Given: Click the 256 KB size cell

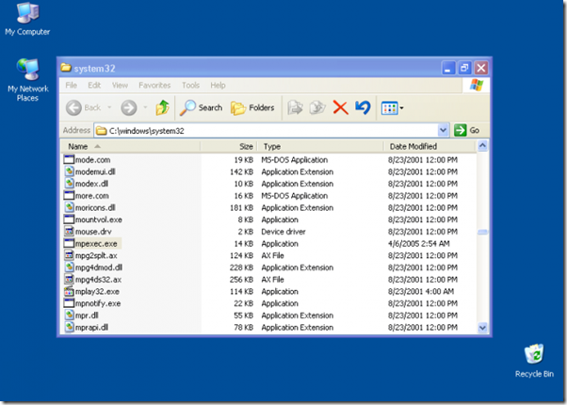Looking at the screenshot, I should coord(241,280).
